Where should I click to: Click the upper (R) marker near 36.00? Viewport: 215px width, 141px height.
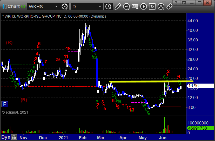9,42
